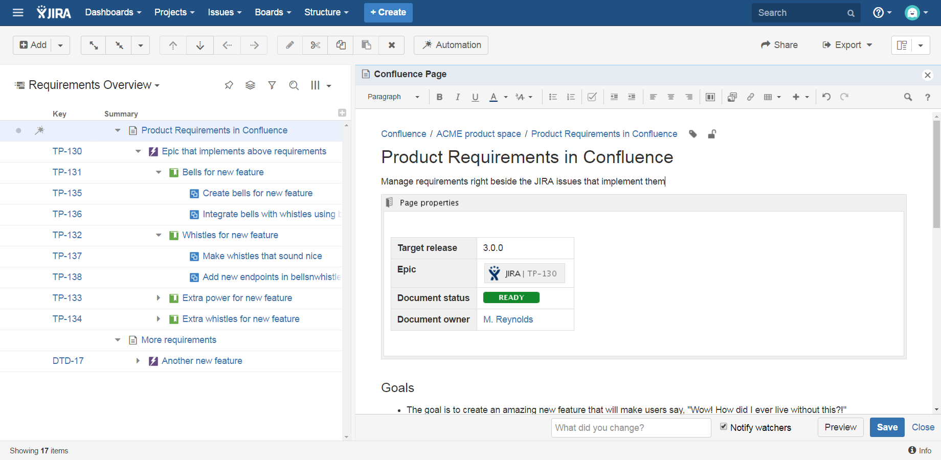Save the Confluence page
941x460 pixels.
887,427
